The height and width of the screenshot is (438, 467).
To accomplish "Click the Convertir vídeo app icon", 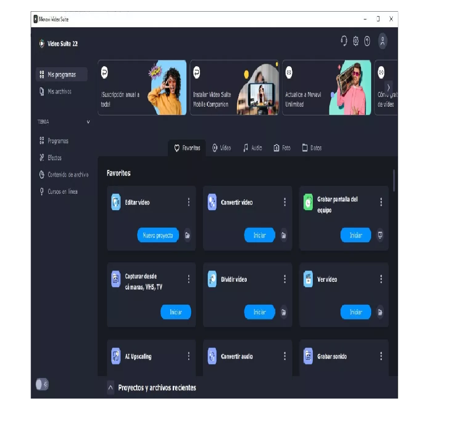I will coord(212,202).
